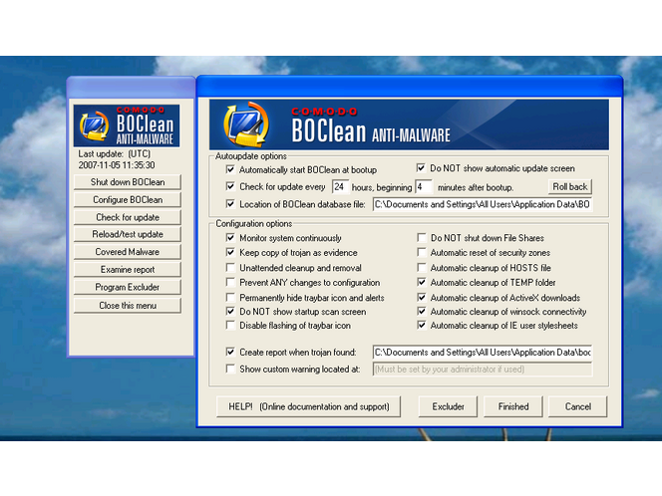Enable Unattended cleanup and removal
This screenshot has height=496, width=662.
click(x=230, y=267)
